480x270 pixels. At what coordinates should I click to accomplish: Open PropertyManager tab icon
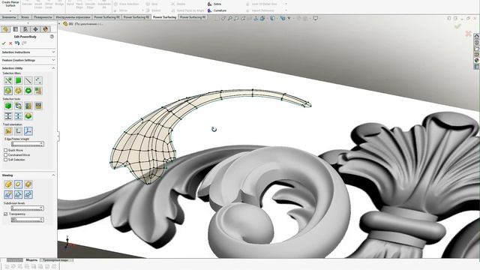coord(15,29)
